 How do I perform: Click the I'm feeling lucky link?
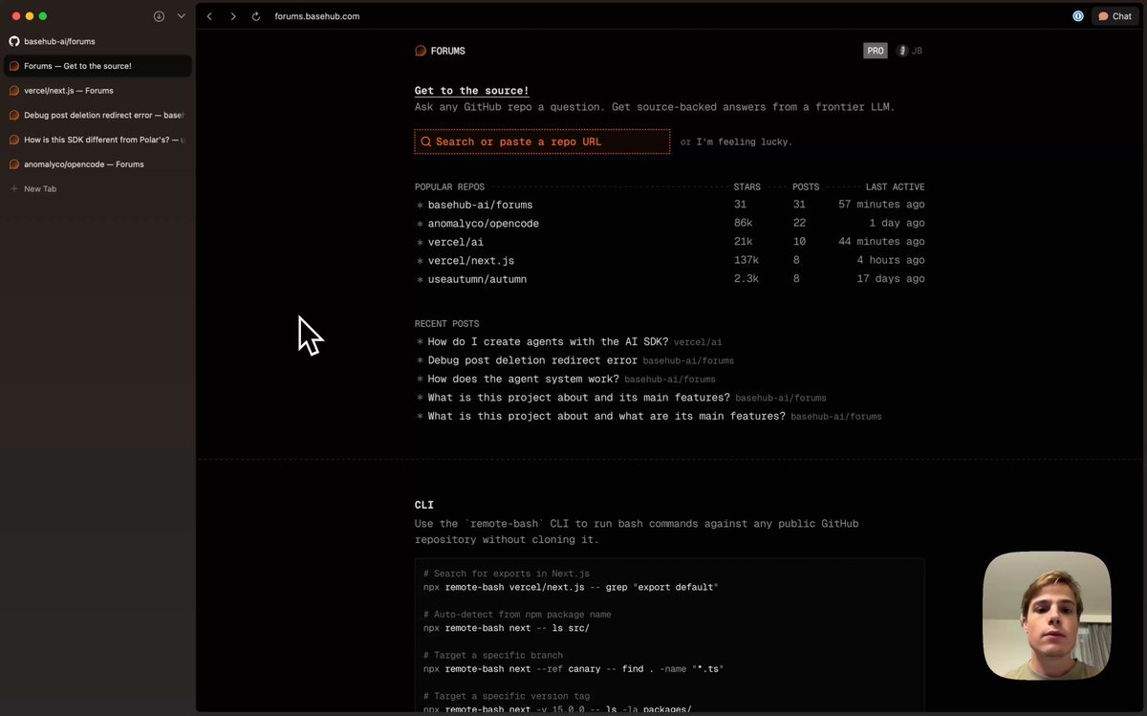pos(744,142)
